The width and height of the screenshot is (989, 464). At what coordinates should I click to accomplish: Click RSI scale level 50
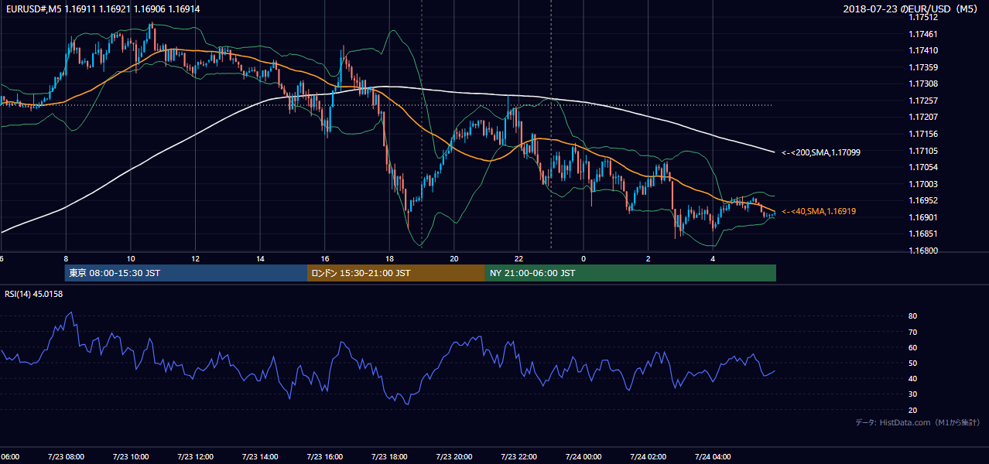pos(913,363)
